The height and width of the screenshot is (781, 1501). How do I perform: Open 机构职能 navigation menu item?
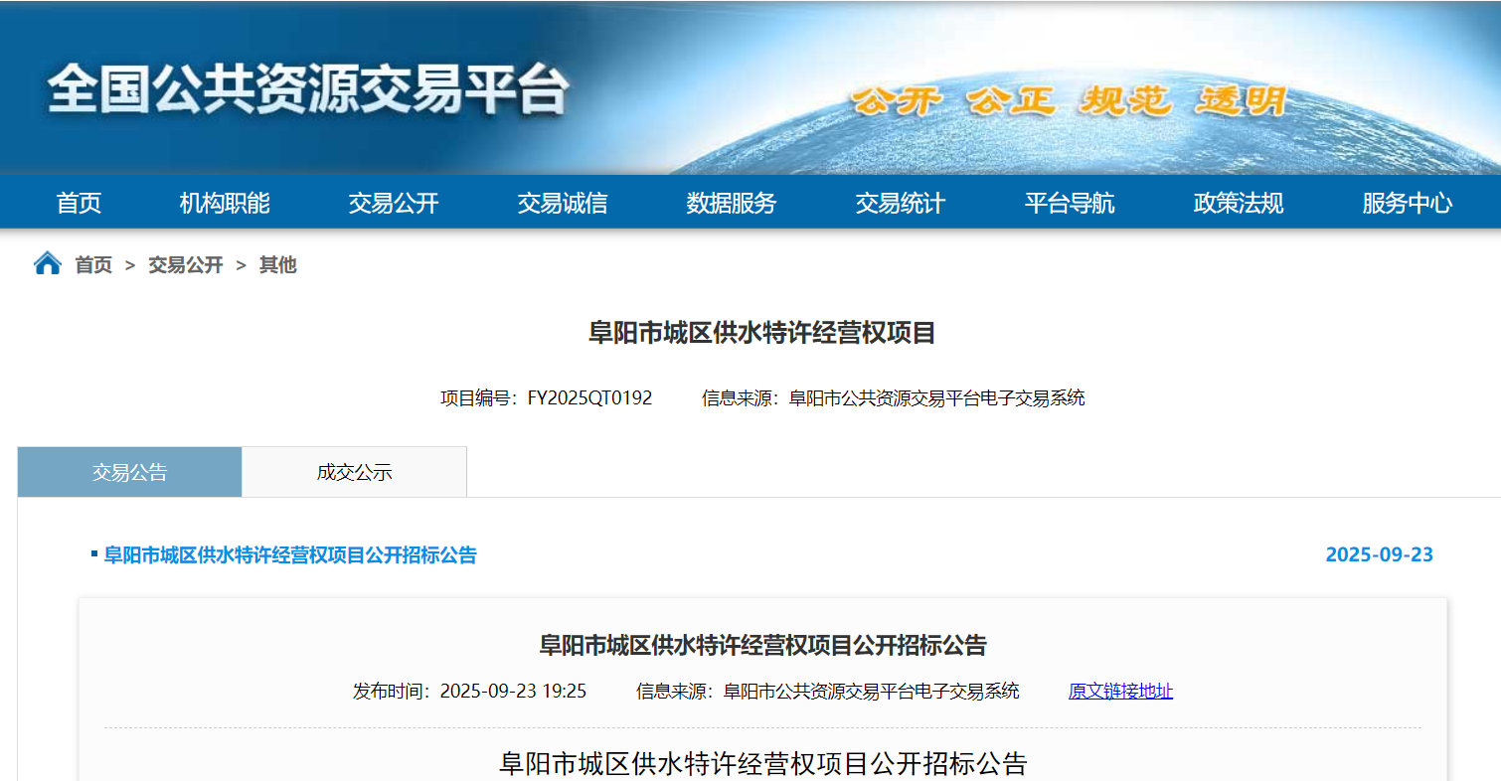[225, 204]
